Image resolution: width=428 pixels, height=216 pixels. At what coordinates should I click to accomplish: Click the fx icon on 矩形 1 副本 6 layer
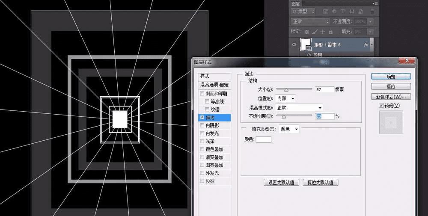[366, 45]
